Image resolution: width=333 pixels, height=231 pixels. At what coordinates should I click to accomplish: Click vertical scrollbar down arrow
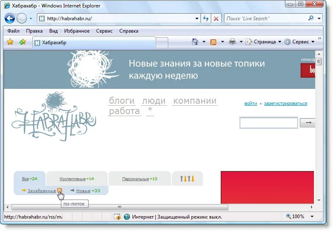pyautogui.click(x=319, y=200)
